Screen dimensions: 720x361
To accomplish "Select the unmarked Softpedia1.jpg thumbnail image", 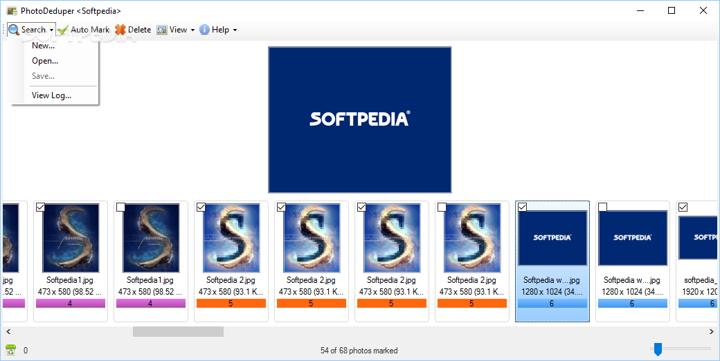I will point(151,239).
